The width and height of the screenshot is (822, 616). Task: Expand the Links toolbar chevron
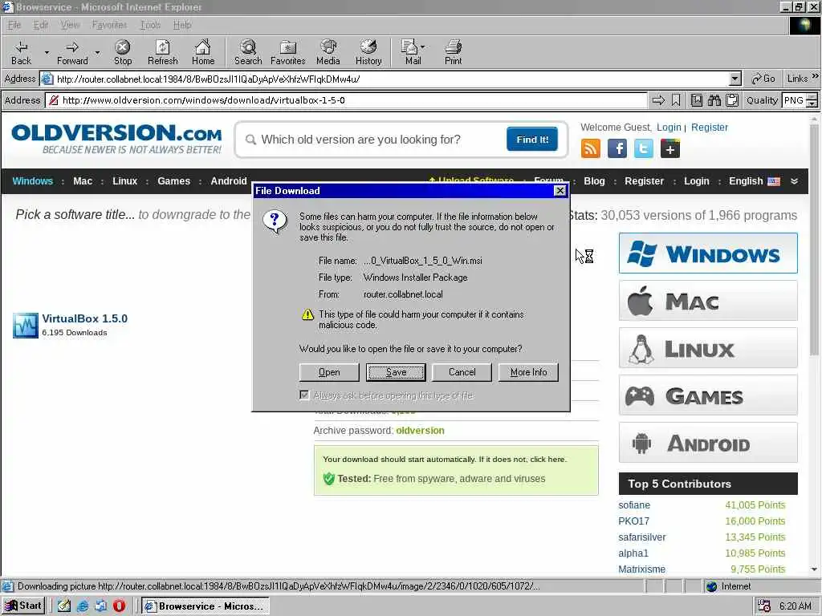pos(816,76)
